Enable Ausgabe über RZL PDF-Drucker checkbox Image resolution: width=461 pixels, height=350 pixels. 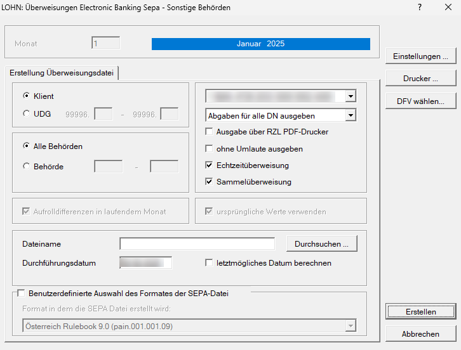210,132
